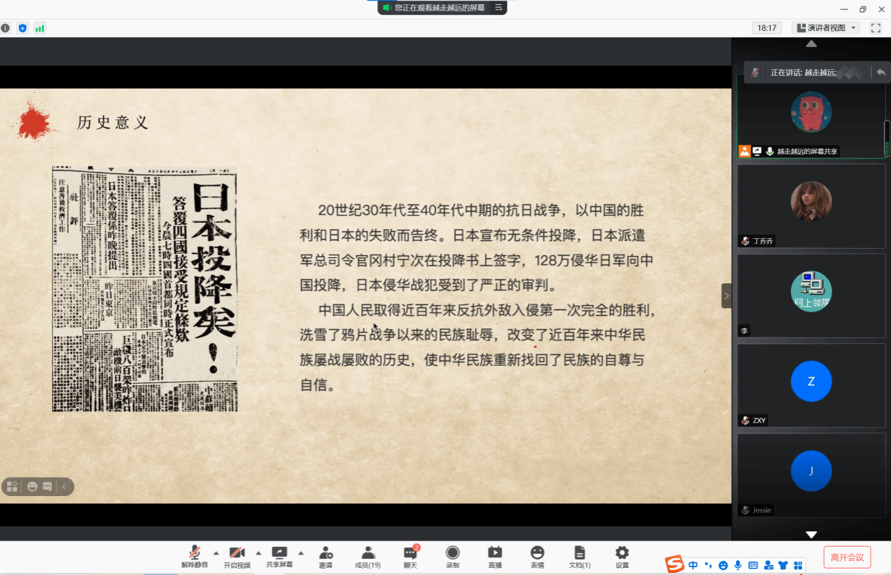Open the Members (成员) list

368,556
